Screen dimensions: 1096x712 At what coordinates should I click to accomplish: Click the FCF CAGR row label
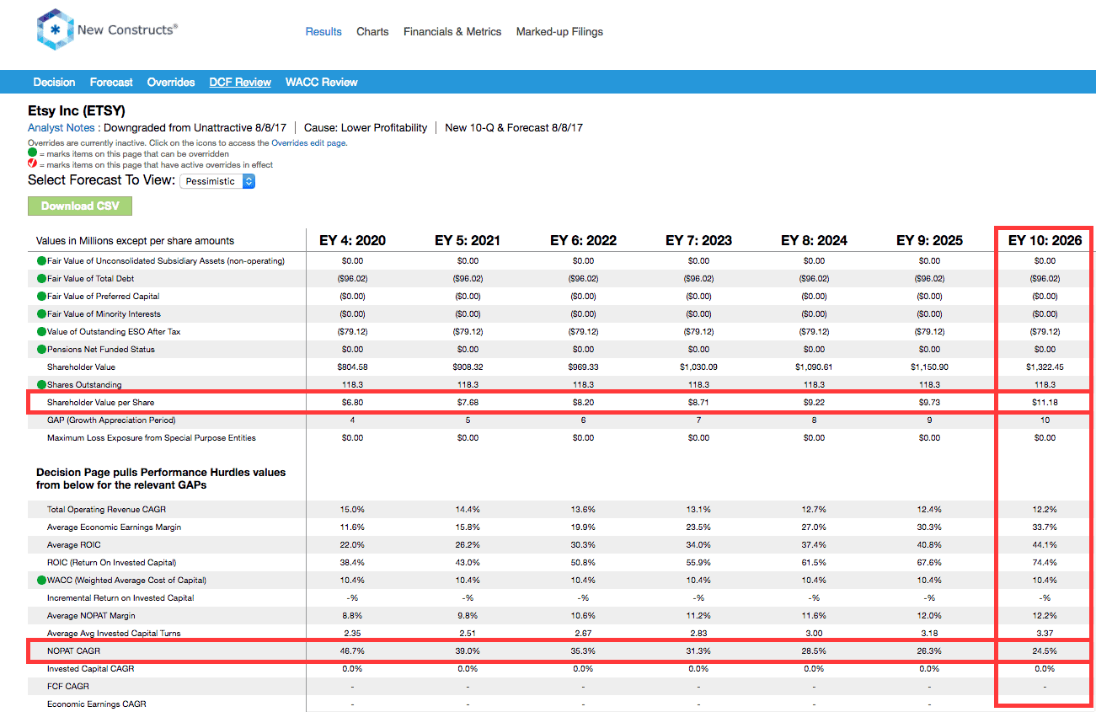click(68, 687)
